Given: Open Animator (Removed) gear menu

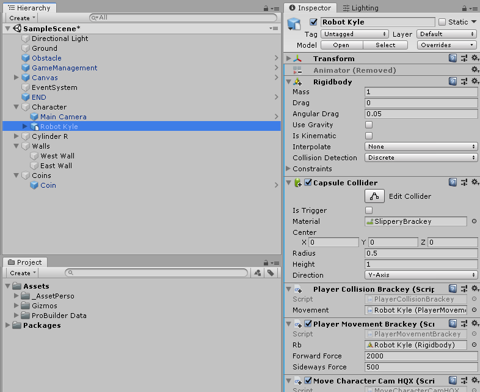Looking at the screenshot, I should tap(475, 70).
